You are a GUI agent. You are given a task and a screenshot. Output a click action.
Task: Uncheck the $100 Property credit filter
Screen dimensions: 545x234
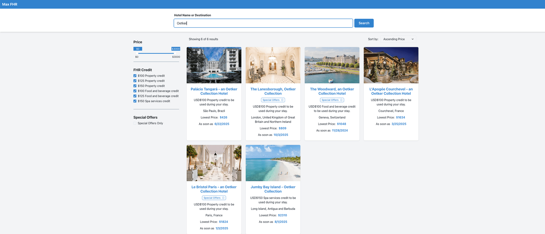(x=135, y=76)
